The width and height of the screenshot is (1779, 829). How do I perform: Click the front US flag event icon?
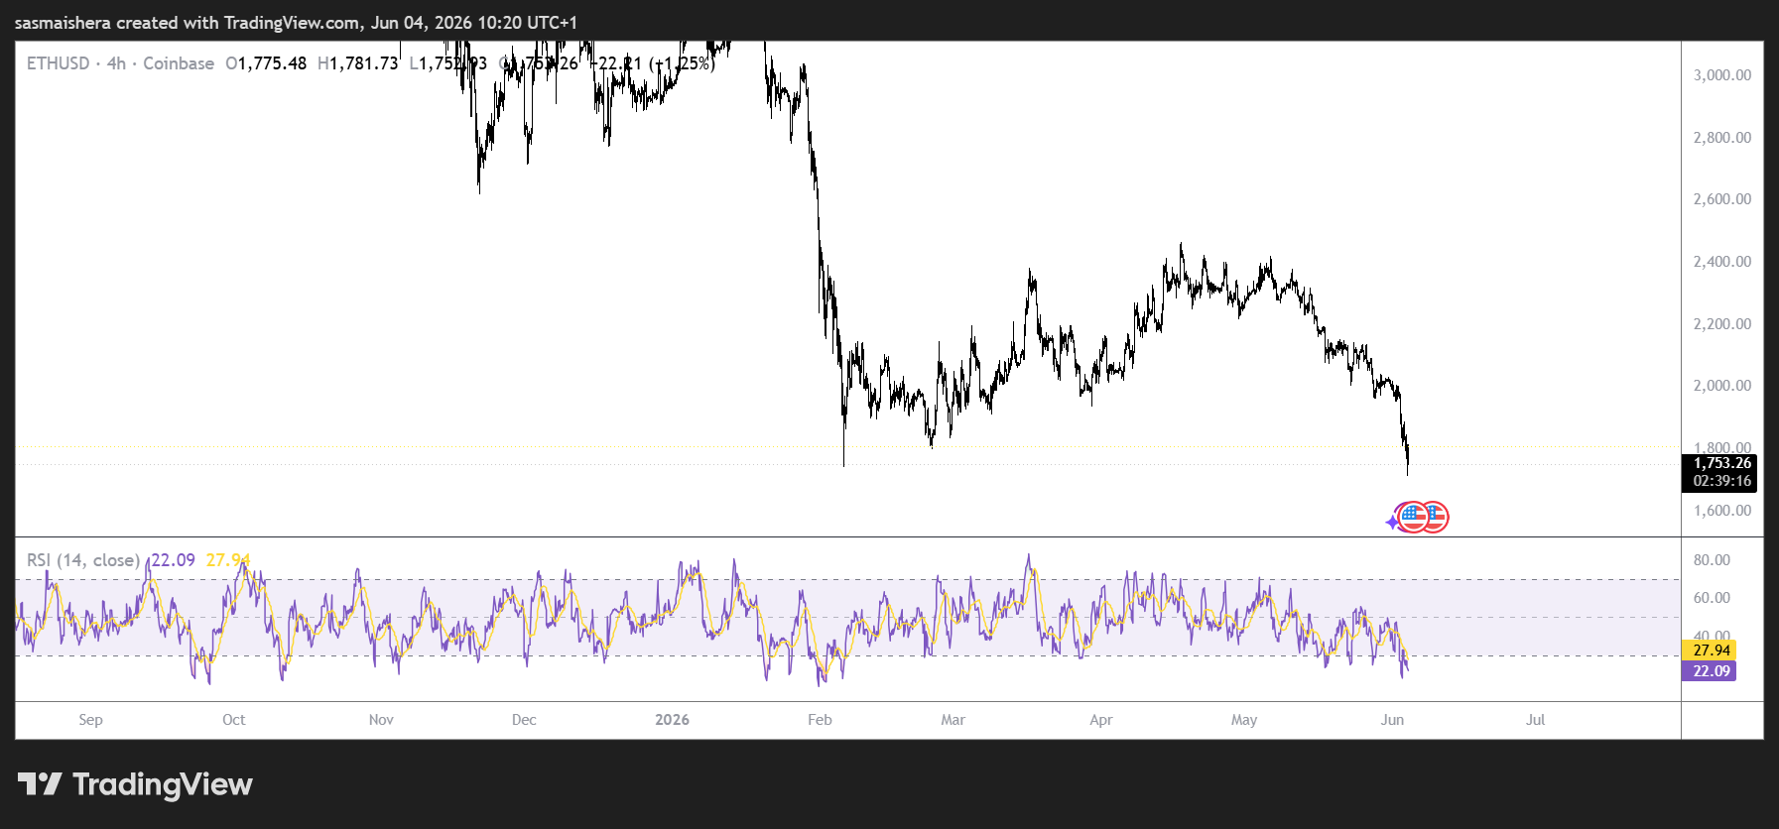click(x=1413, y=517)
